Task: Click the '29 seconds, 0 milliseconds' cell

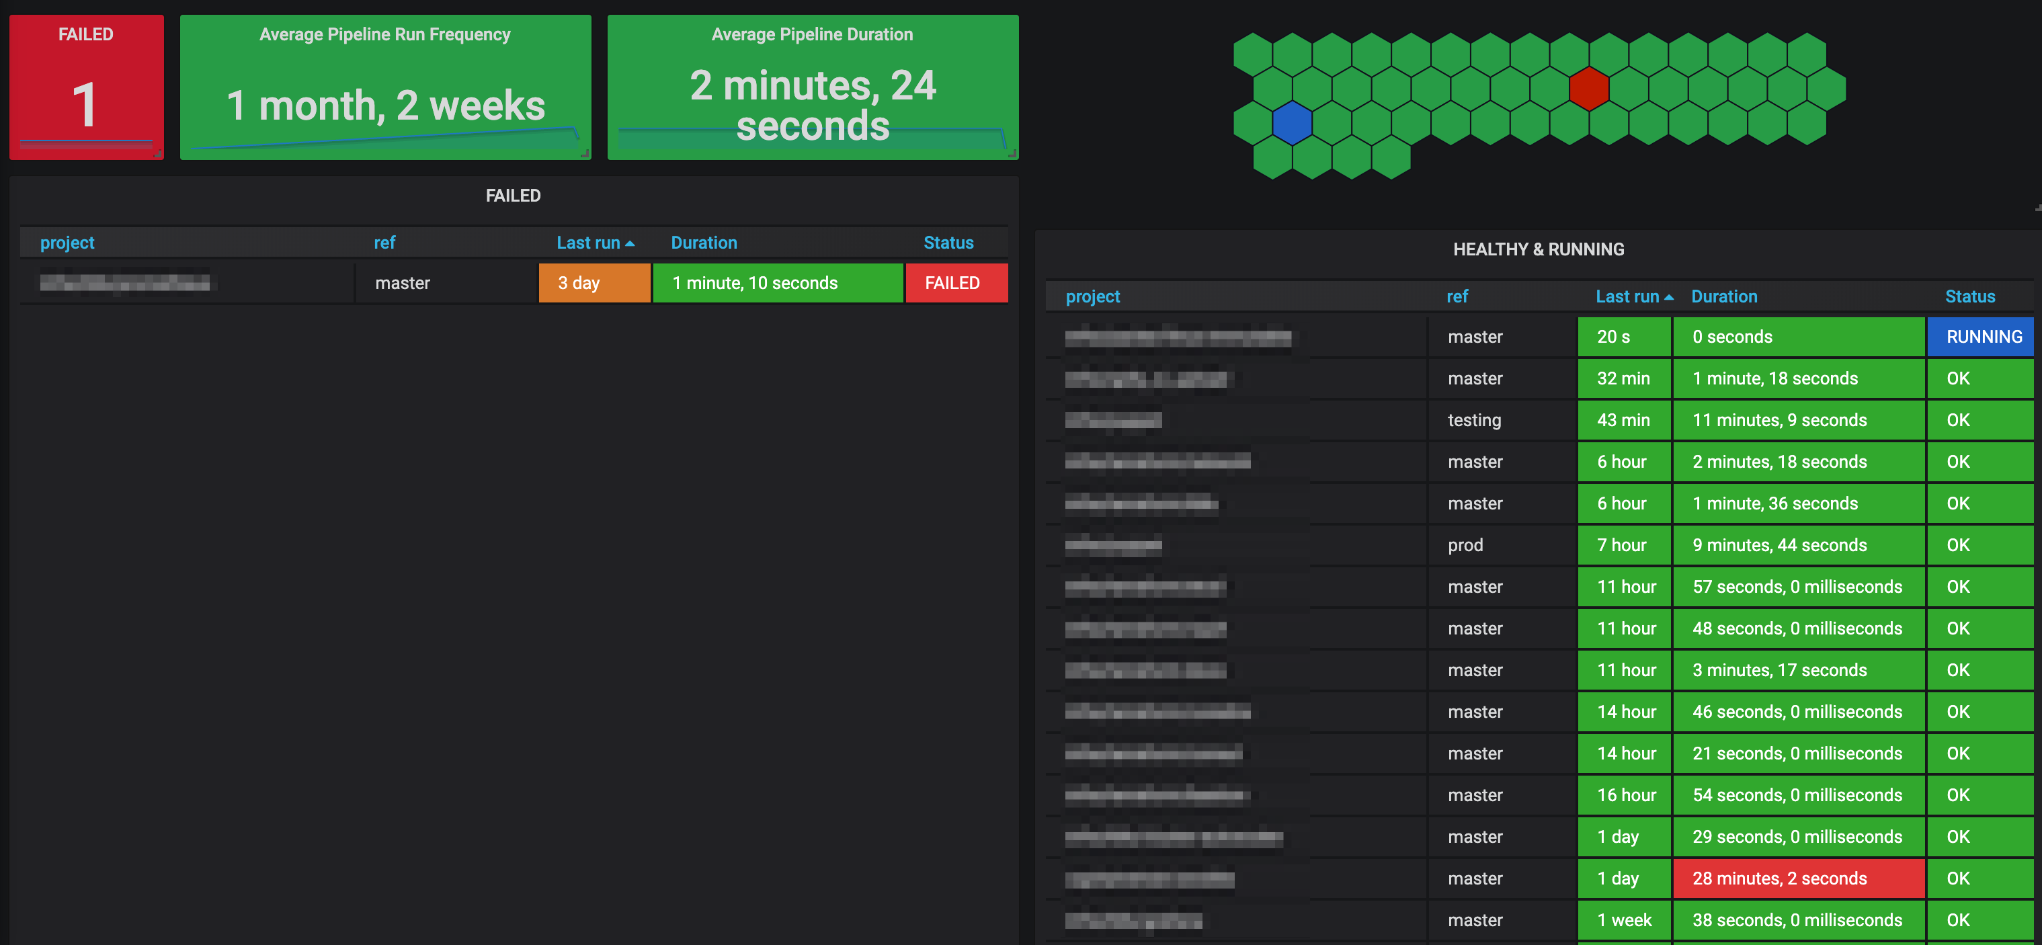Action: [1799, 837]
